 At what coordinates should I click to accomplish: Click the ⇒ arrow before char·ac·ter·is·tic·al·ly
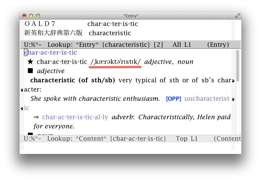(x=36, y=117)
